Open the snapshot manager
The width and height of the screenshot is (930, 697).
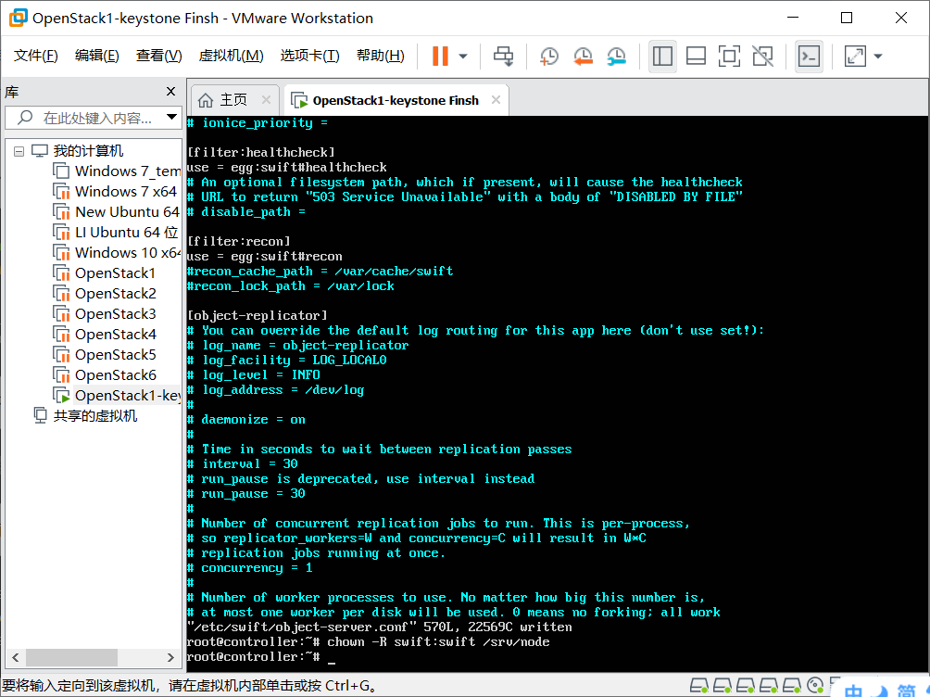click(x=617, y=57)
